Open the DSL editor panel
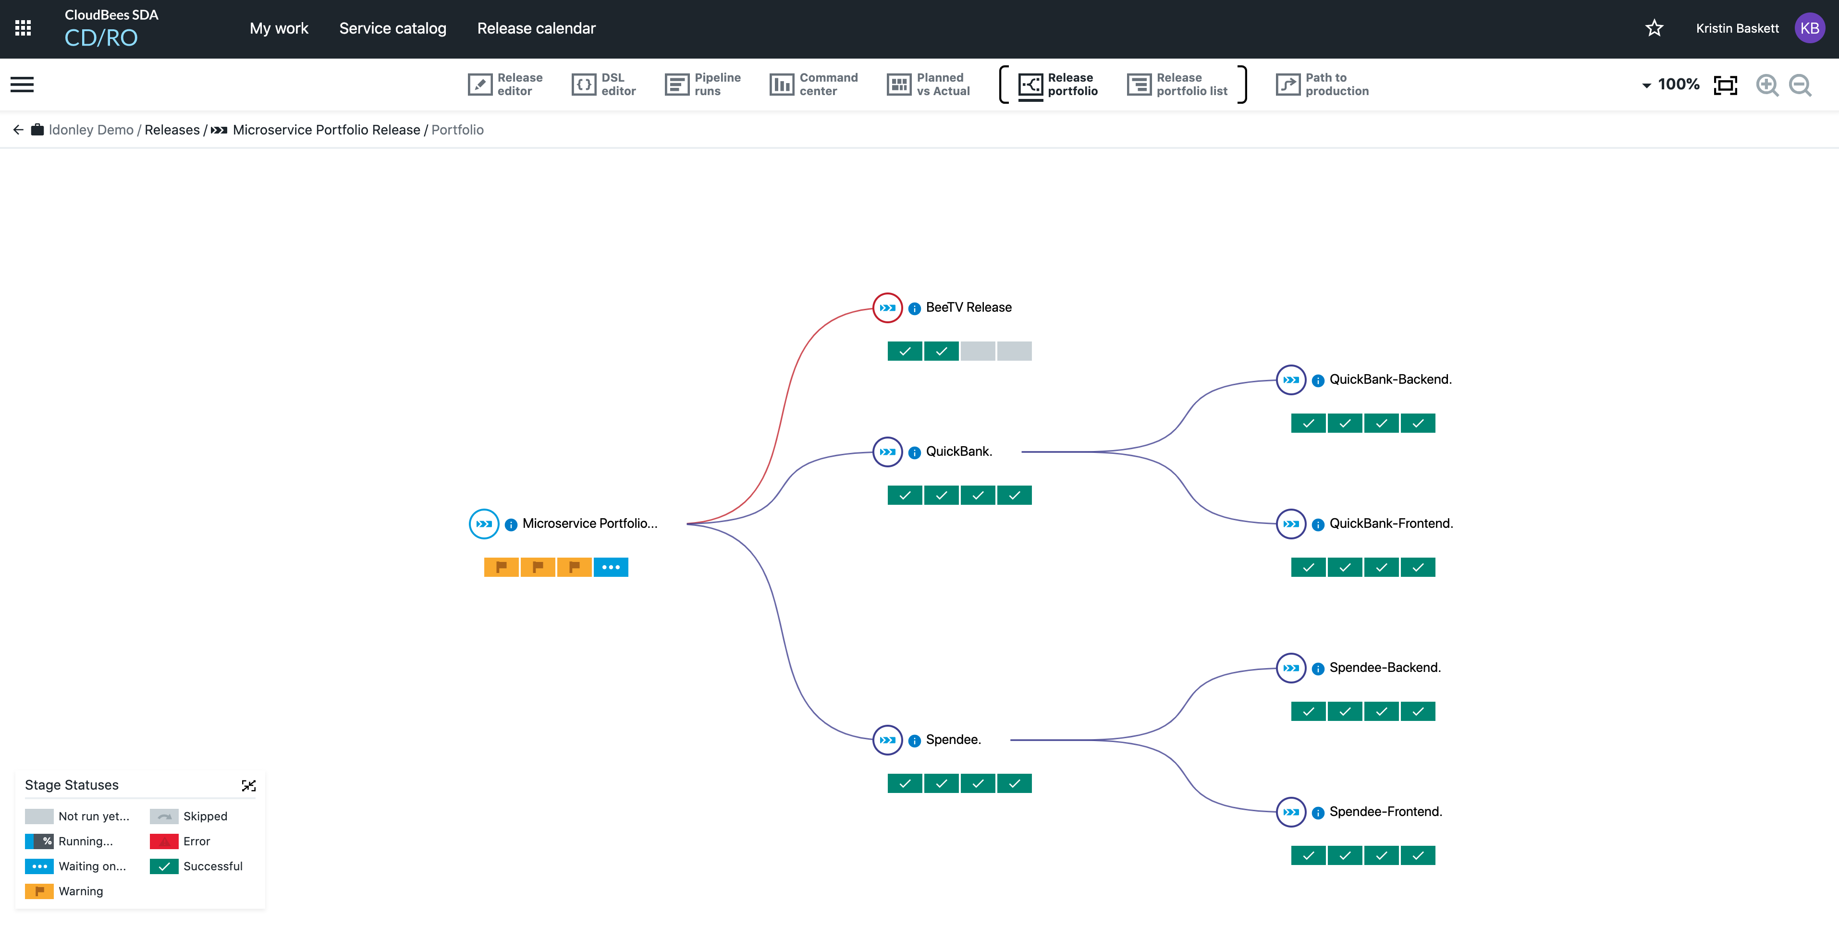This screenshot has width=1839, height=926. tap(602, 84)
